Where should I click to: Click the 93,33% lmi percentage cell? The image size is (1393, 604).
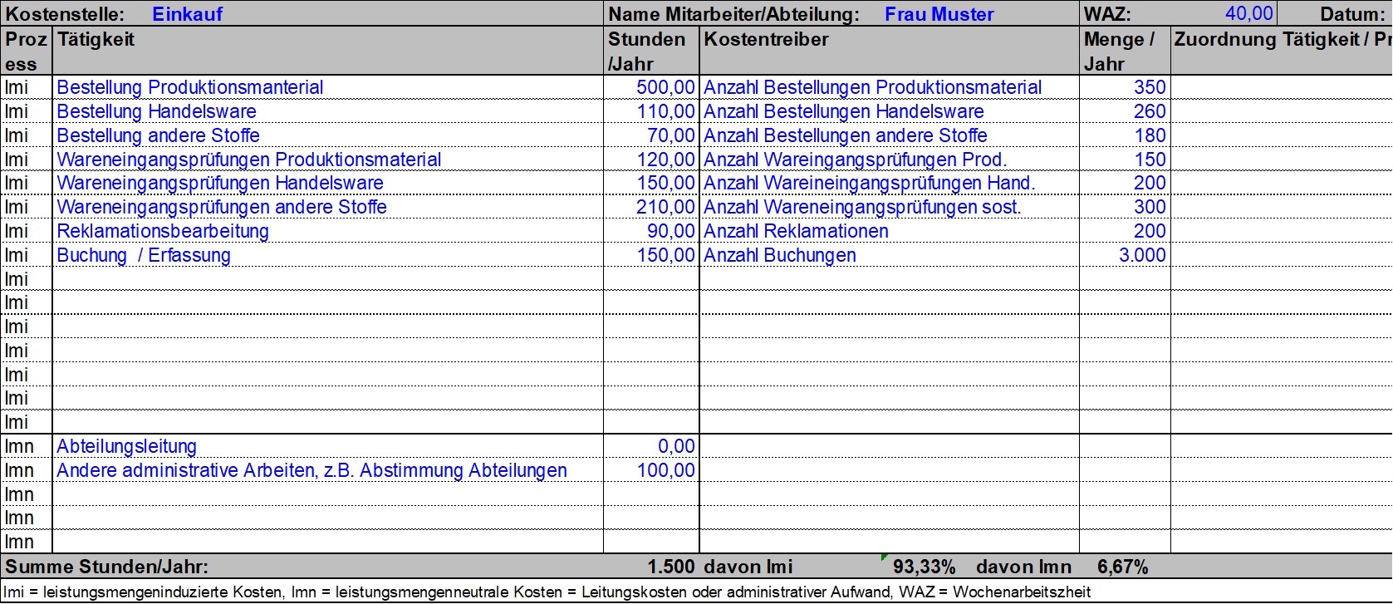tap(924, 567)
